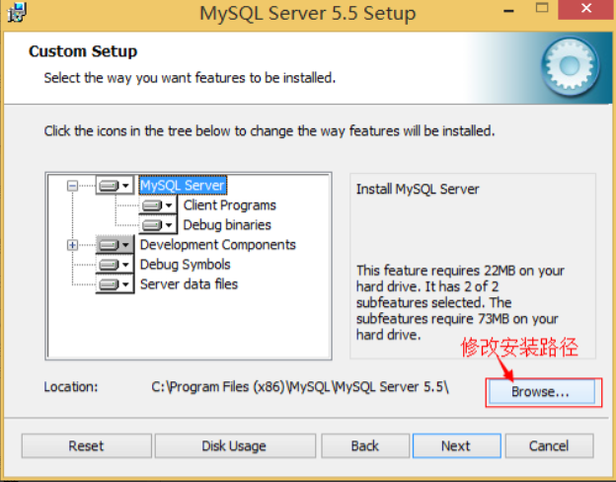616x482 pixels.
Task: Click the Reset button
Action: pyautogui.click(x=87, y=445)
